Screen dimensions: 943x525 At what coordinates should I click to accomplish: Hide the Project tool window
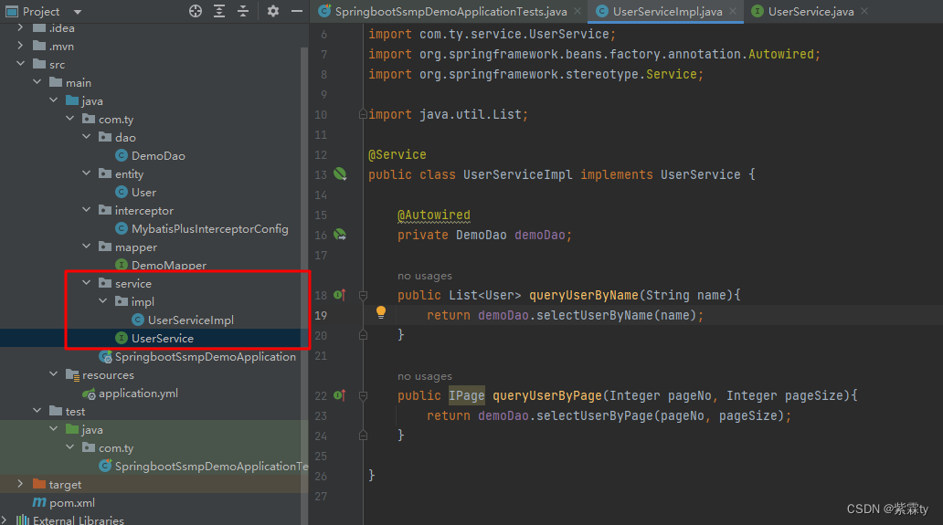pos(296,11)
